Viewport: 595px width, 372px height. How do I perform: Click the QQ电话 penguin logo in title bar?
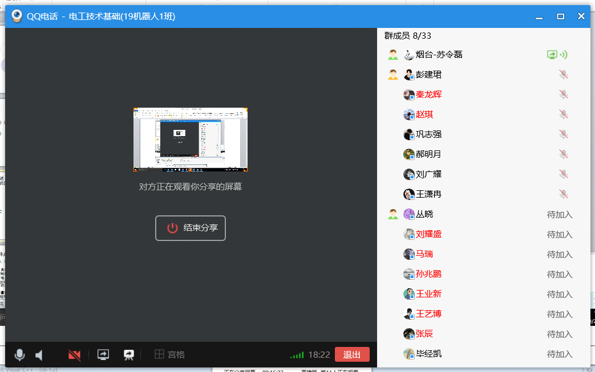(17, 16)
